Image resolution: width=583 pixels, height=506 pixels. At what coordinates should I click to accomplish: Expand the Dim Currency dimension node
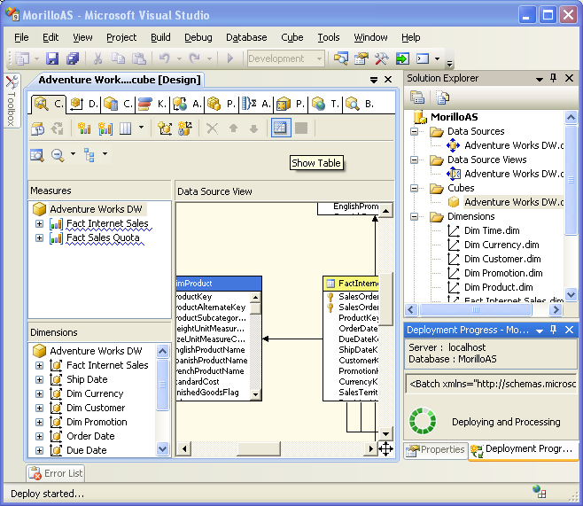39,393
